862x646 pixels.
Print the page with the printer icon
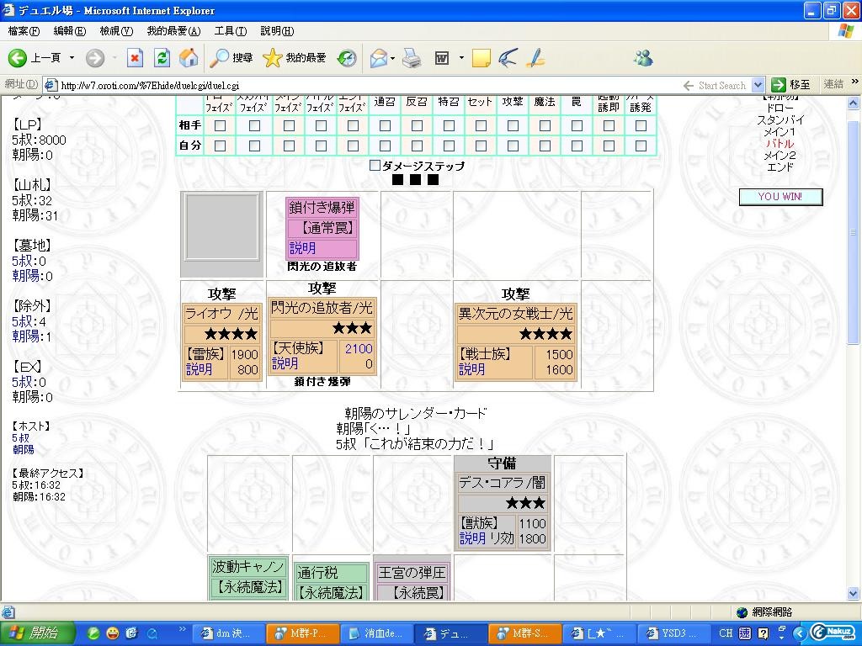tap(412, 58)
